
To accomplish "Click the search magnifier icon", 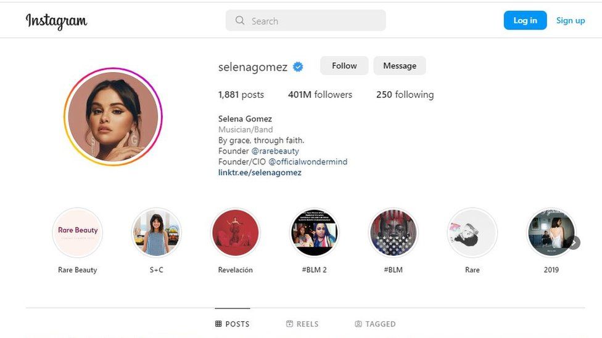I will click(240, 21).
